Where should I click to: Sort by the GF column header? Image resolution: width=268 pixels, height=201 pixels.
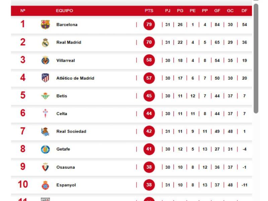point(217,10)
